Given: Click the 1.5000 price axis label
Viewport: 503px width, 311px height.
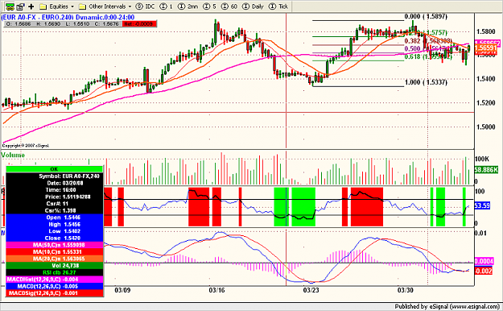Looking at the screenshot, I should [485, 127].
